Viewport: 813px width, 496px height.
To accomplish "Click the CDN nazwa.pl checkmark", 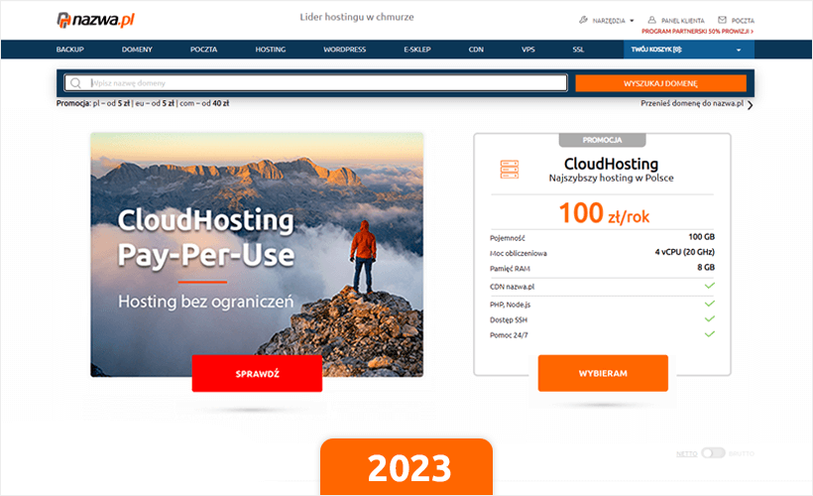I will (710, 286).
